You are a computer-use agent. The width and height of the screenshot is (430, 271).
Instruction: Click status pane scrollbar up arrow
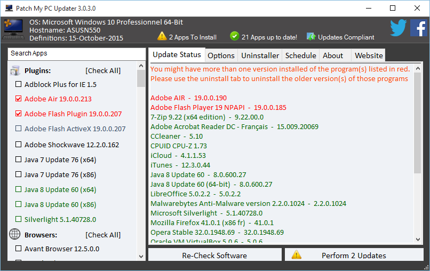(418, 68)
